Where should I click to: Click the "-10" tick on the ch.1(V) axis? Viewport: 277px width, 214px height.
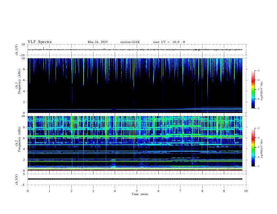23,55
